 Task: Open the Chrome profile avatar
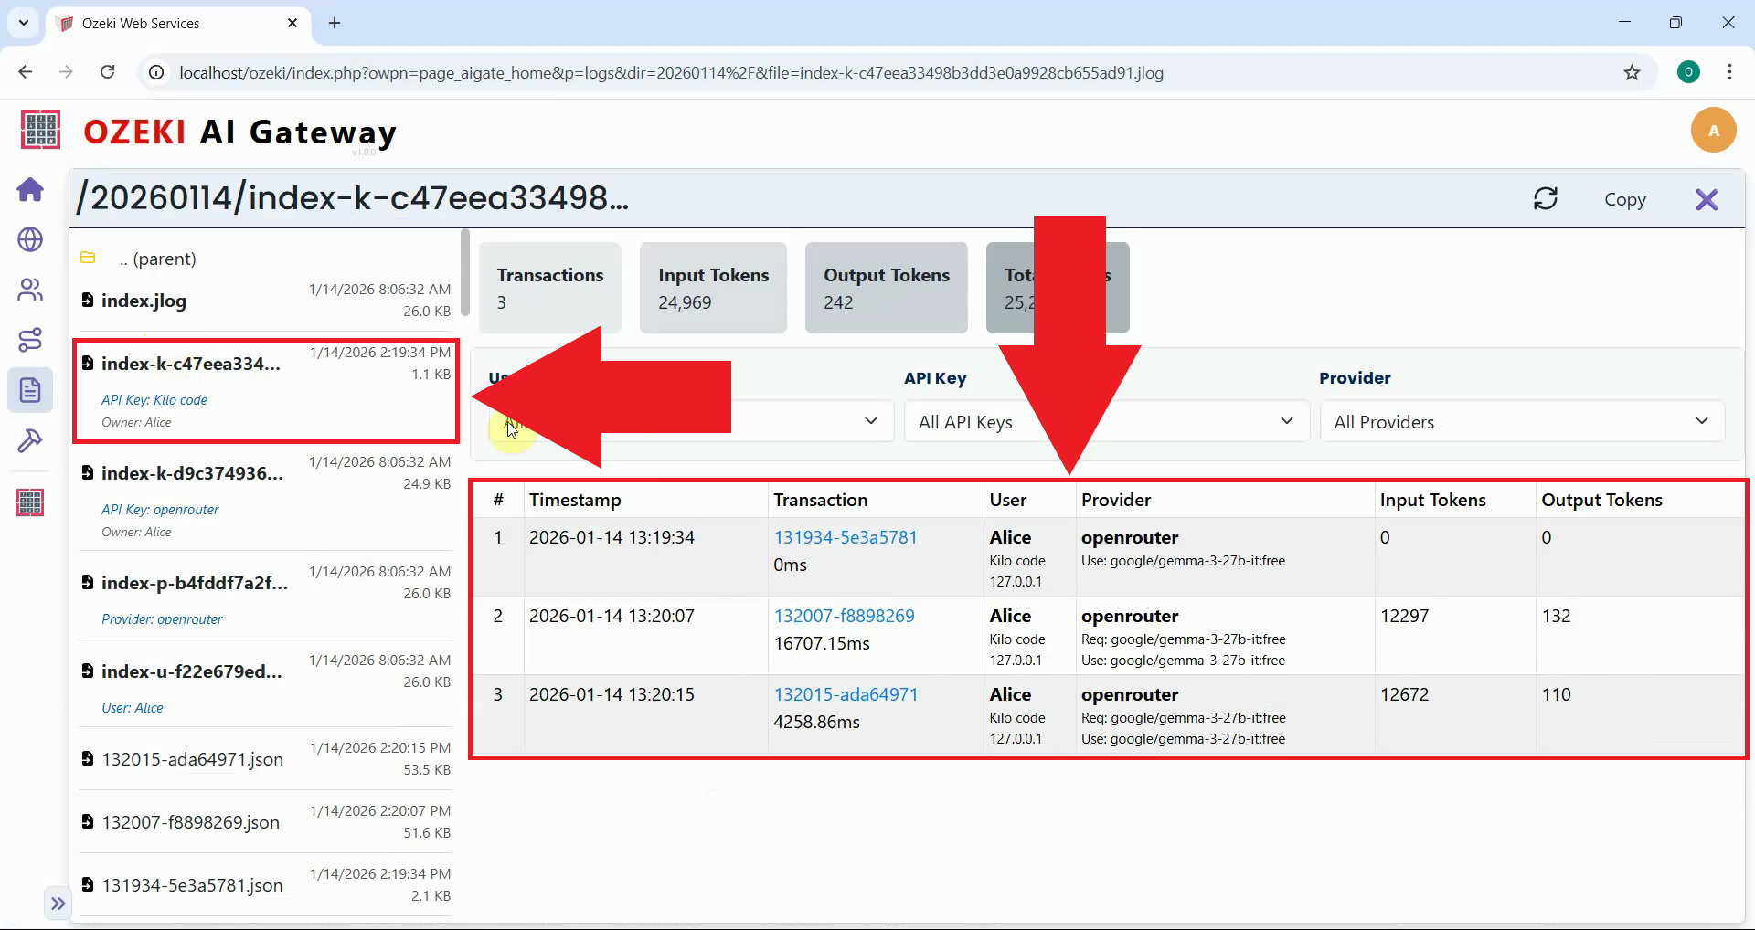pos(1688,71)
